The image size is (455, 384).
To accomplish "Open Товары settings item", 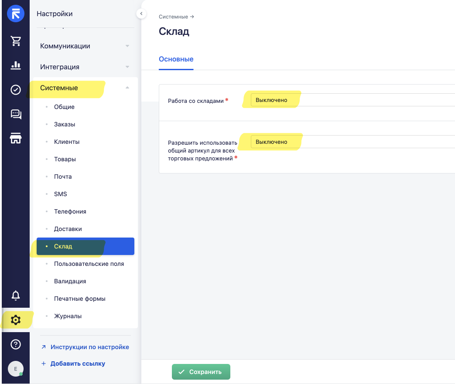I will [x=86, y=159].
